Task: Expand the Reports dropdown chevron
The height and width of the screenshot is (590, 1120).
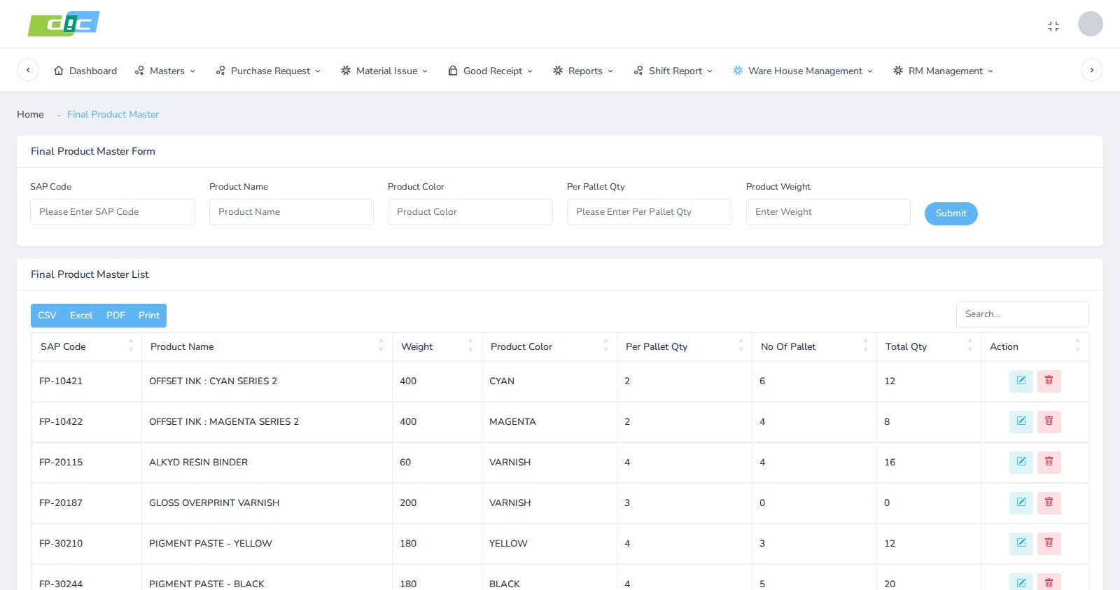Action: point(610,71)
